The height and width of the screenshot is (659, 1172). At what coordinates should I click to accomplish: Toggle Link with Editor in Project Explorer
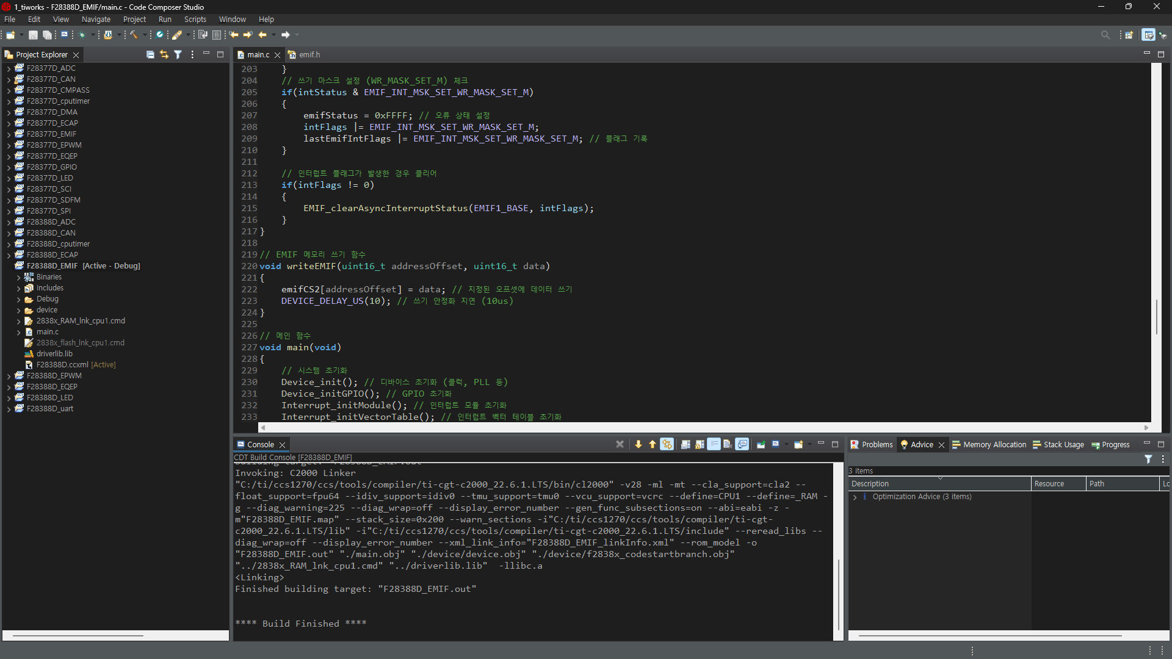164,54
